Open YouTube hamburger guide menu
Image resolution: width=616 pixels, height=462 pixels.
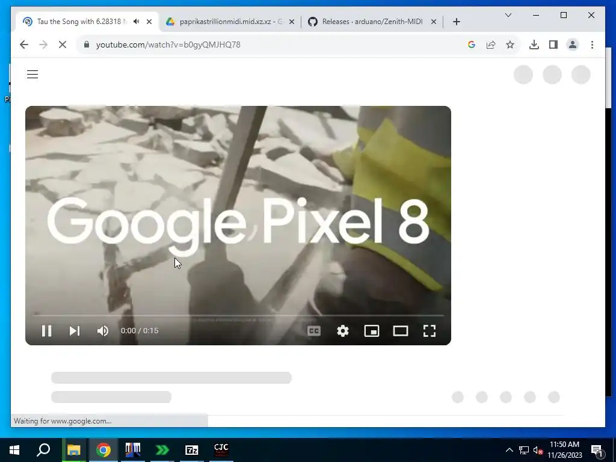tap(32, 74)
